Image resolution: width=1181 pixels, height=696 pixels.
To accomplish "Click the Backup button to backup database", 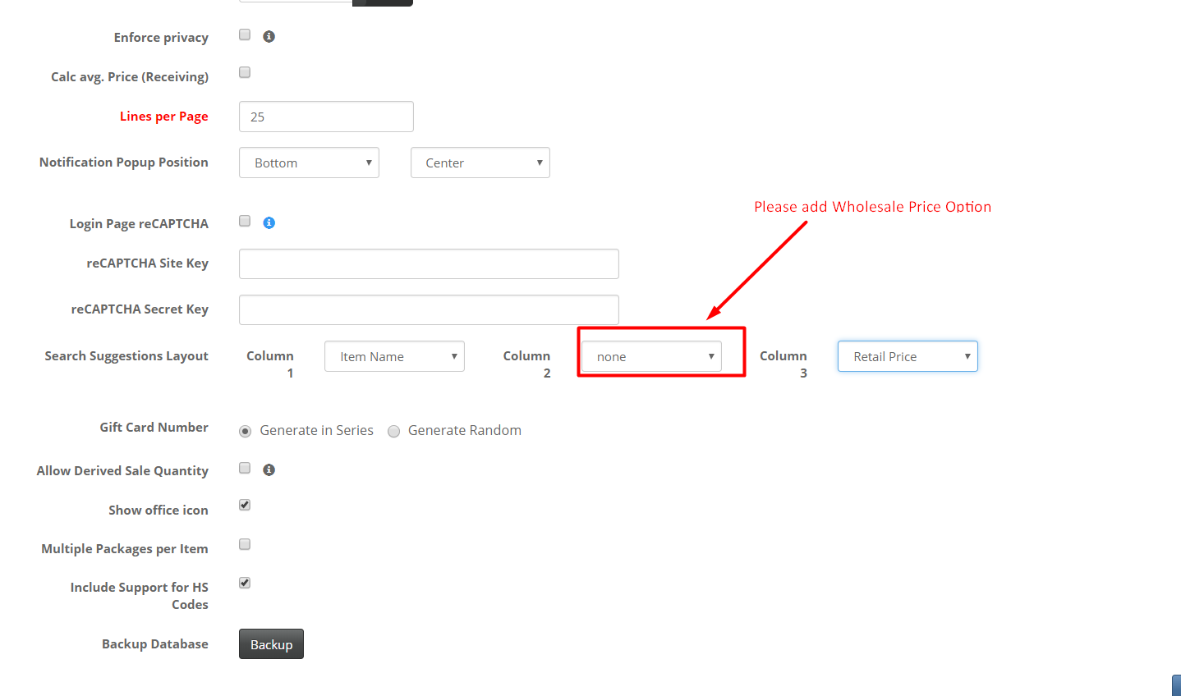I will click(271, 643).
